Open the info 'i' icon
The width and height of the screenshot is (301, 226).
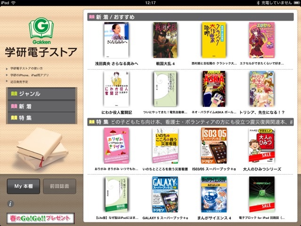(10, 204)
